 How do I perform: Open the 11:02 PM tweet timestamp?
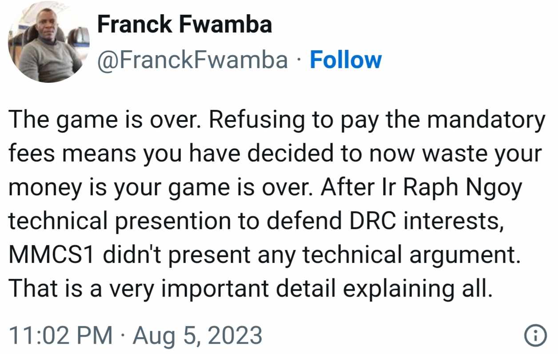[x=61, y=336]
